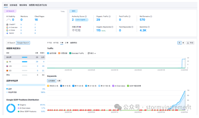
Task: Toggle the 第 4-10 名 checkbox
Action: (61, 86)
